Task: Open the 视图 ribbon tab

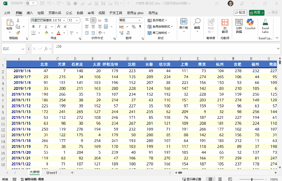Action: tap(102, 13)
